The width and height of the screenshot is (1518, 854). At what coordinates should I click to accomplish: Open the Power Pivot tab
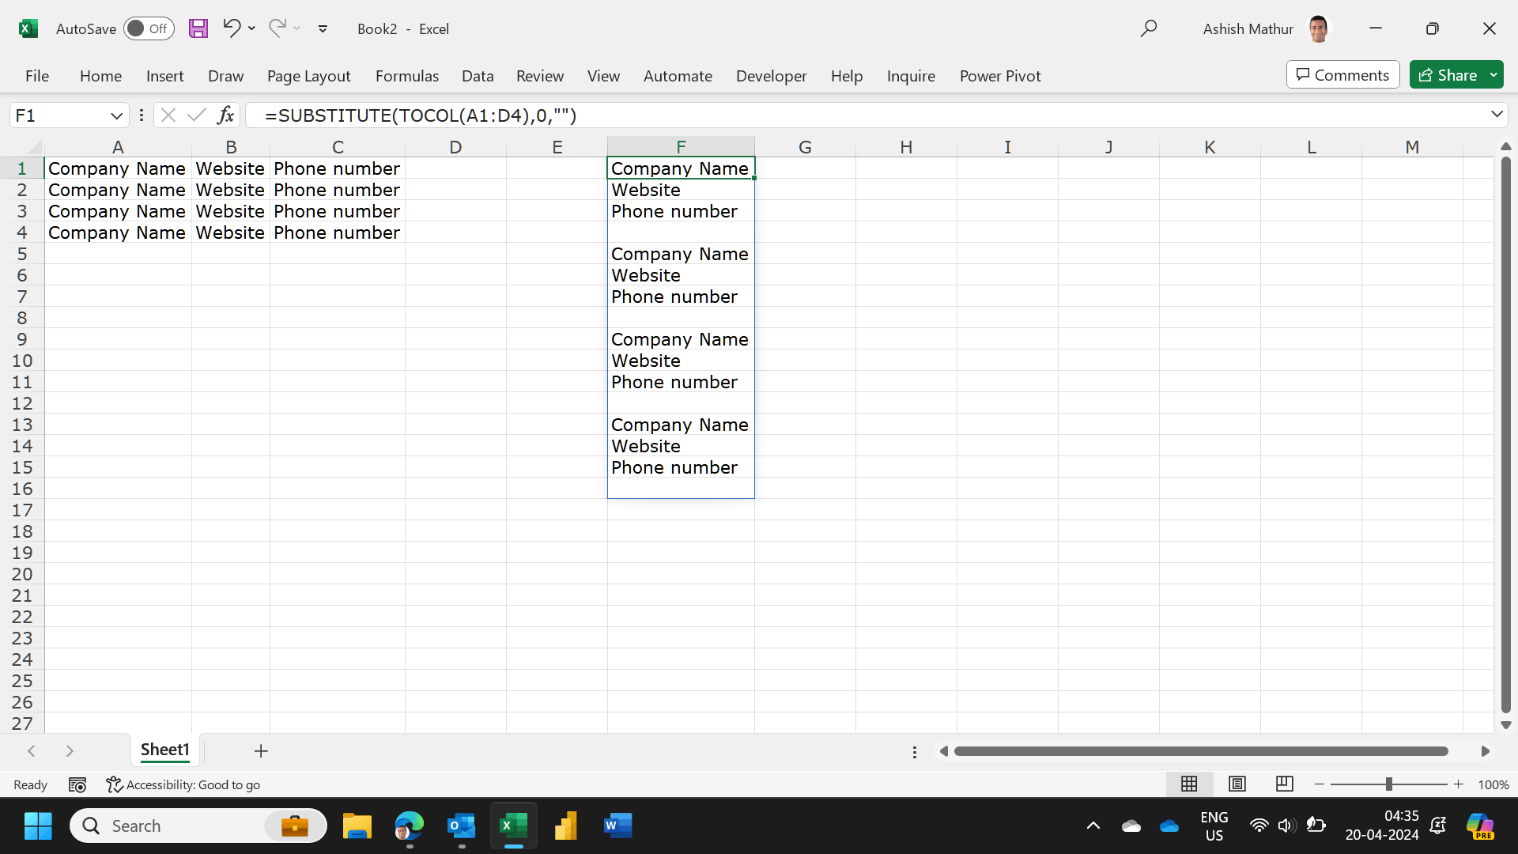999,76
